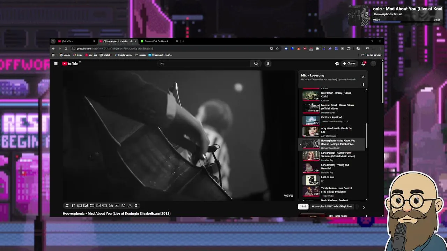Click the filmstrip icon in video toolbar

tap(104, 206)
